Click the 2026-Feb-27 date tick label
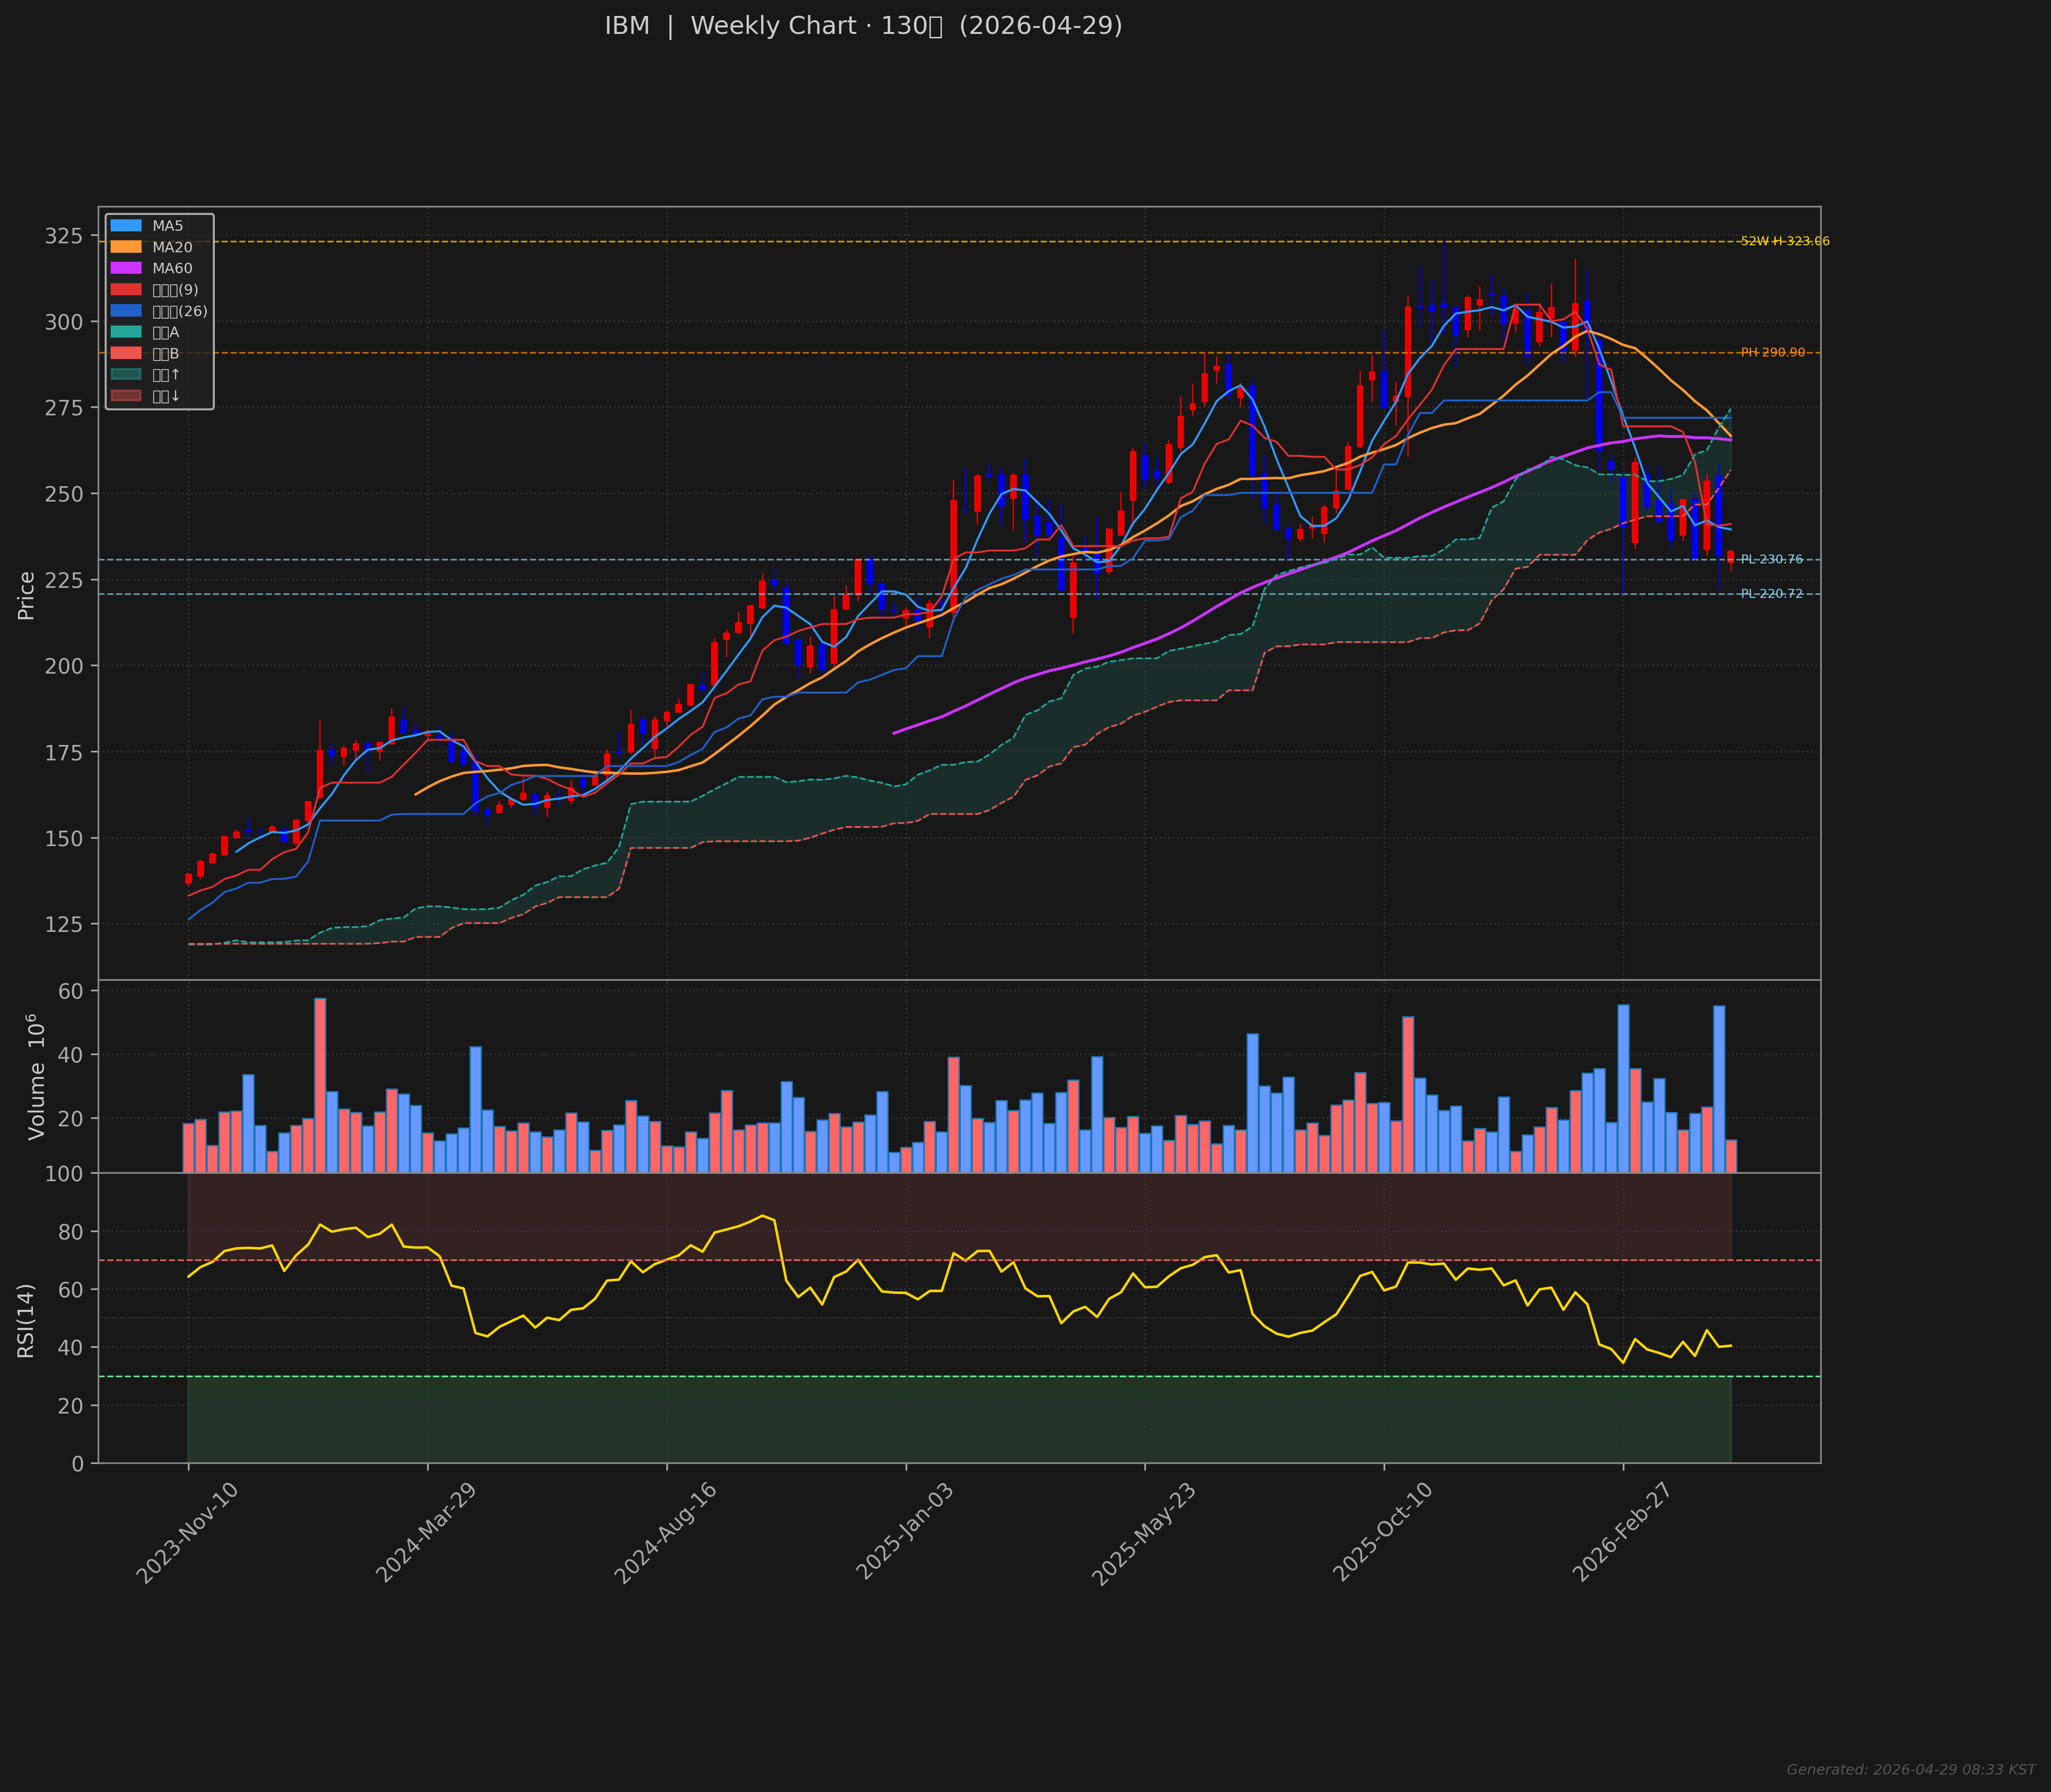This screenshot has width=2051, height=1792. click(x=1621, y=1532)
